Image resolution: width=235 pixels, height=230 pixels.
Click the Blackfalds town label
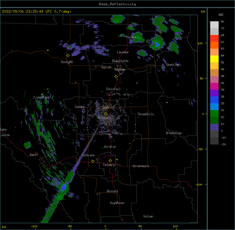(120, 61)
